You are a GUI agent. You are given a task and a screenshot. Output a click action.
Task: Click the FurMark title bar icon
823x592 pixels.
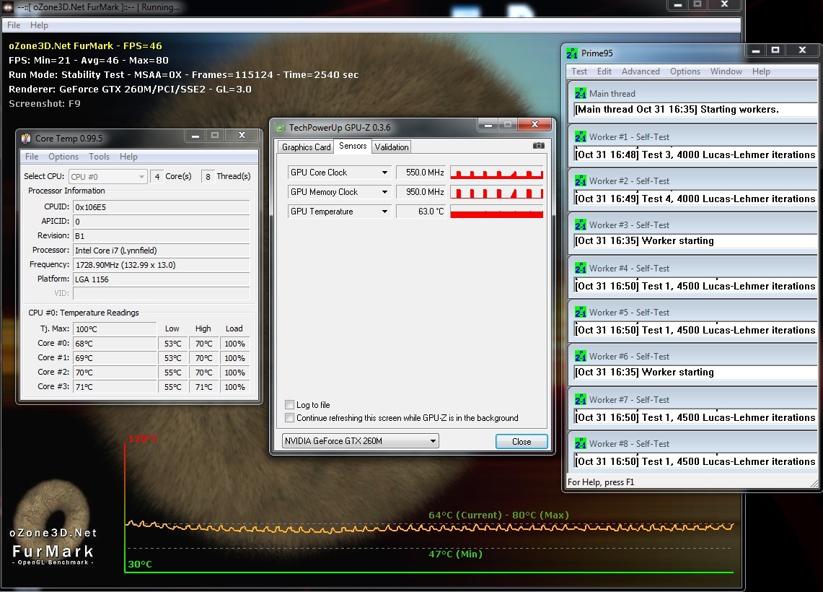(x=8, y=6)
